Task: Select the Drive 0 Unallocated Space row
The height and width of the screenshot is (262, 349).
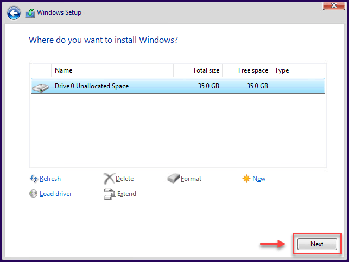Action: coord(178,86)
